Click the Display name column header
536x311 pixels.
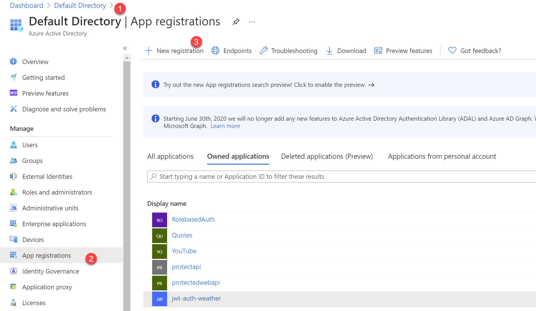tap(167, 204)
